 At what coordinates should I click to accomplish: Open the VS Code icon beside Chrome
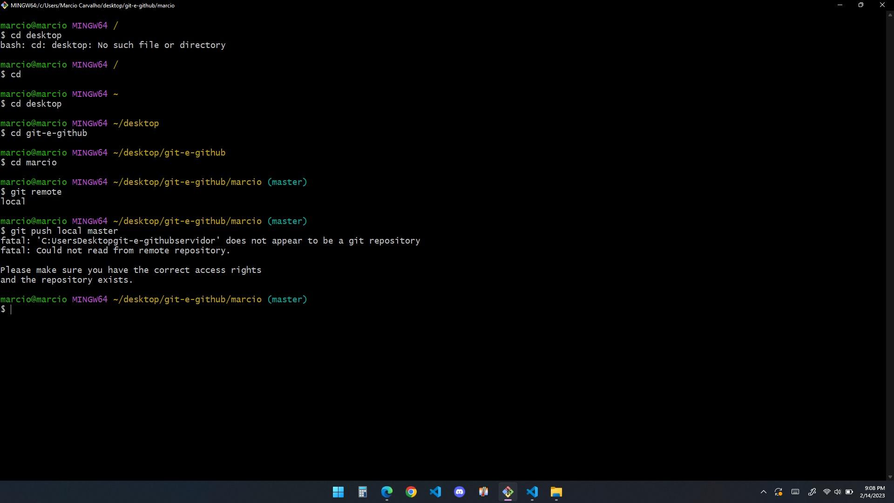[x=435, y=492]
